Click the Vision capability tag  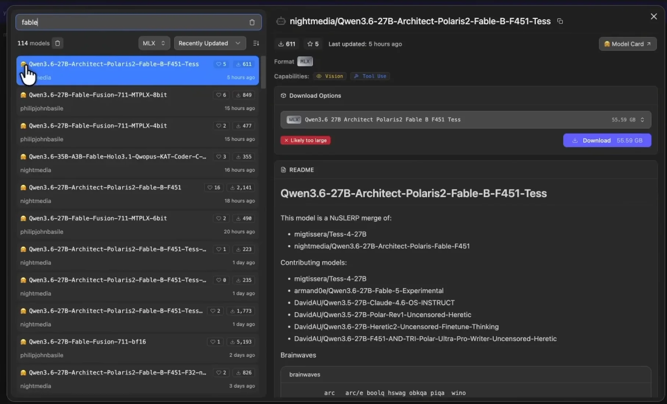(330, 76)
